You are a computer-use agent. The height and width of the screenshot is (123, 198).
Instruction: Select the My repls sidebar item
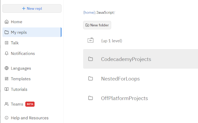(x=32, y=32)
